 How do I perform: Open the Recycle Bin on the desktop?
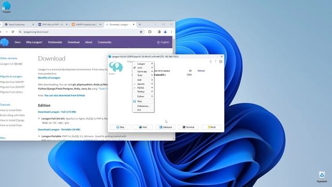[322, 177]
